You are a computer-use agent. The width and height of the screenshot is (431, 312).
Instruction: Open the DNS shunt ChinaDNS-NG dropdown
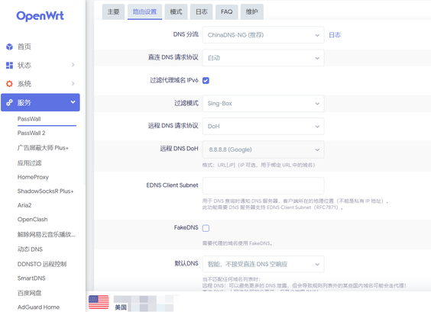coord(264,35)
